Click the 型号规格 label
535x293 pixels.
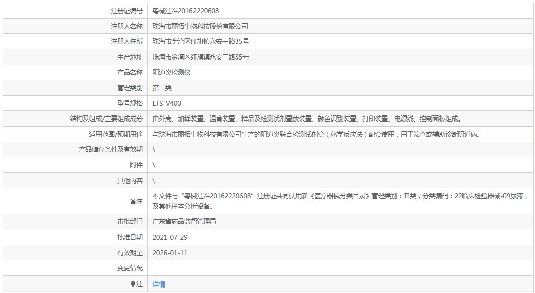coord(130,103)
